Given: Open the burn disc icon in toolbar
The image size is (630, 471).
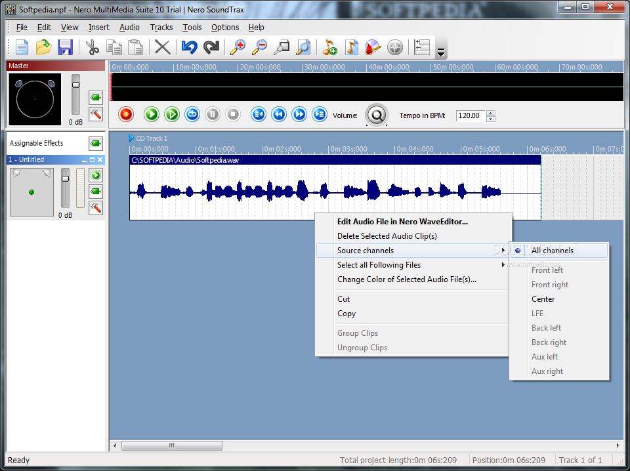Looking at the screenshot, I should tap(373, 47).
